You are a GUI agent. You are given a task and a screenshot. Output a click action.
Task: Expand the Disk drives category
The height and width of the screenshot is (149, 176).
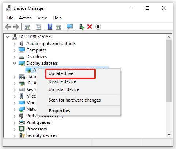[15, 57]
